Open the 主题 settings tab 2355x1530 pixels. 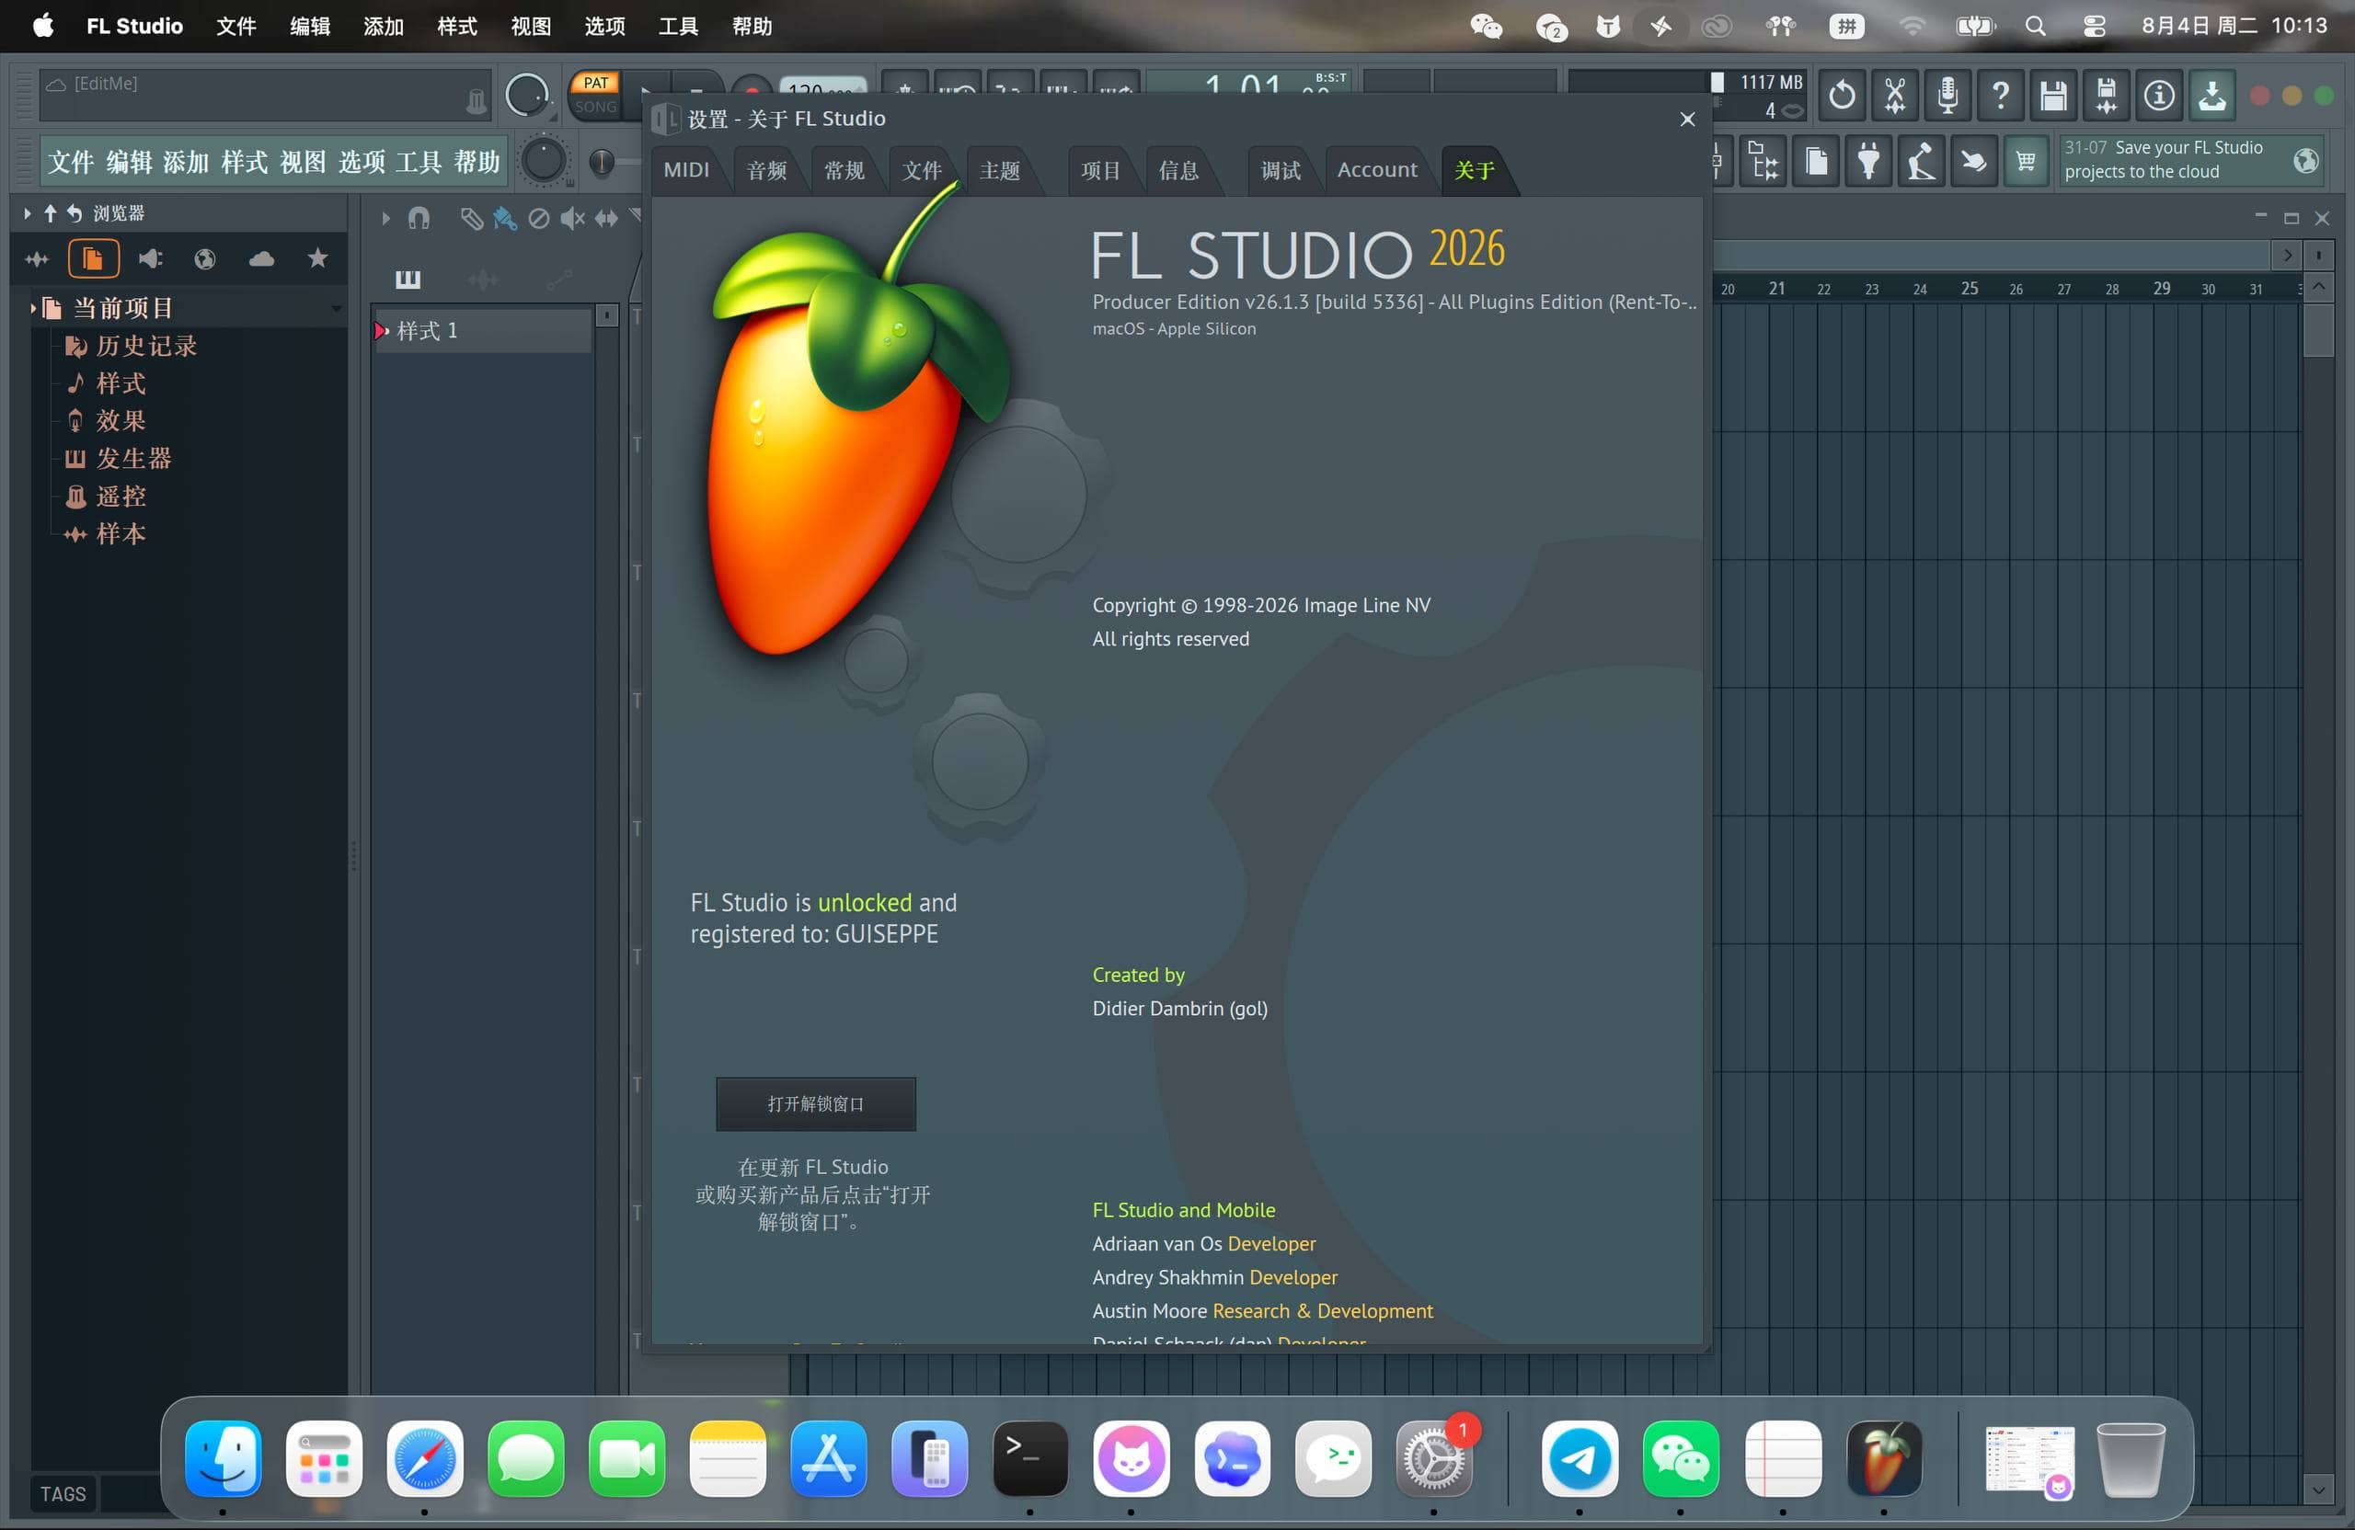point(999,170)
